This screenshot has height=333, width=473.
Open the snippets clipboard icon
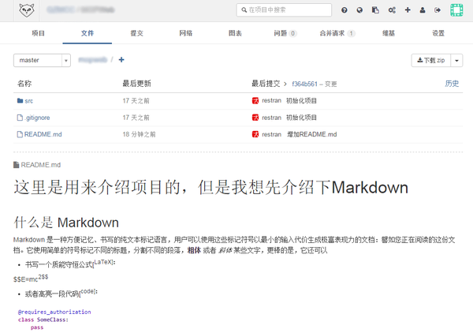[x=375, y=10]
